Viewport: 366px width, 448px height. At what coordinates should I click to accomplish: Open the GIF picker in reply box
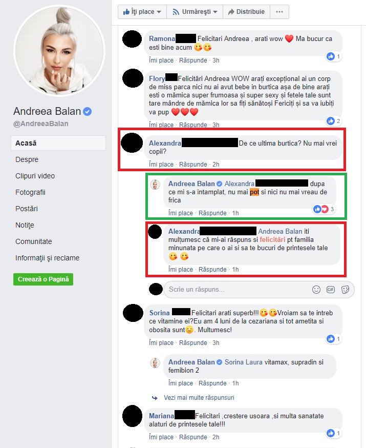coord(330,290)
